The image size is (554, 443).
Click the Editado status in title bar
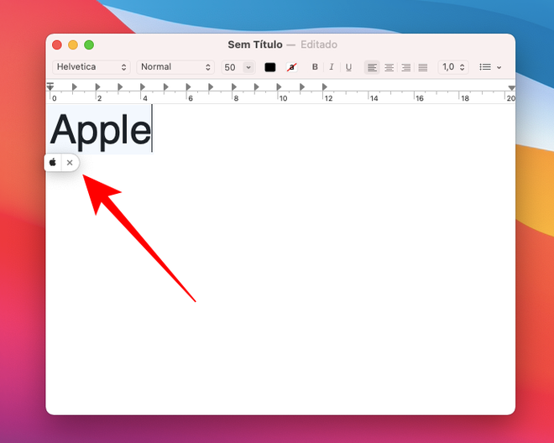[x=319, y=44]
